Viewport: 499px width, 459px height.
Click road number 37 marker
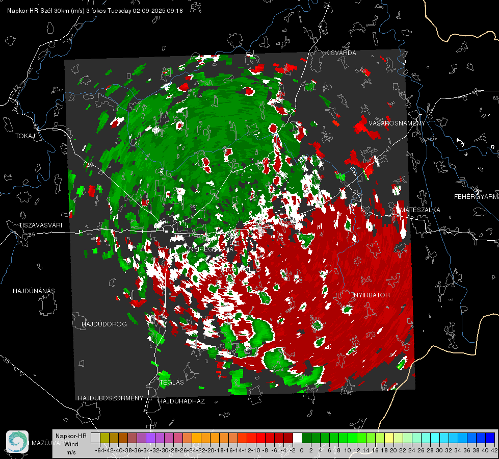click(x=16, y=88)
